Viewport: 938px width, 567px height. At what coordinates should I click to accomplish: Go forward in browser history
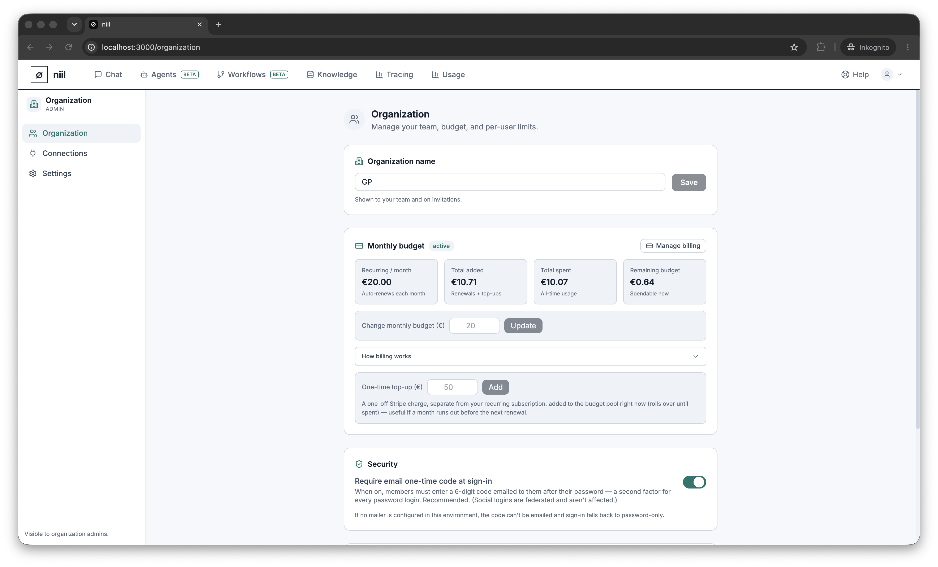tap(49, 47)
